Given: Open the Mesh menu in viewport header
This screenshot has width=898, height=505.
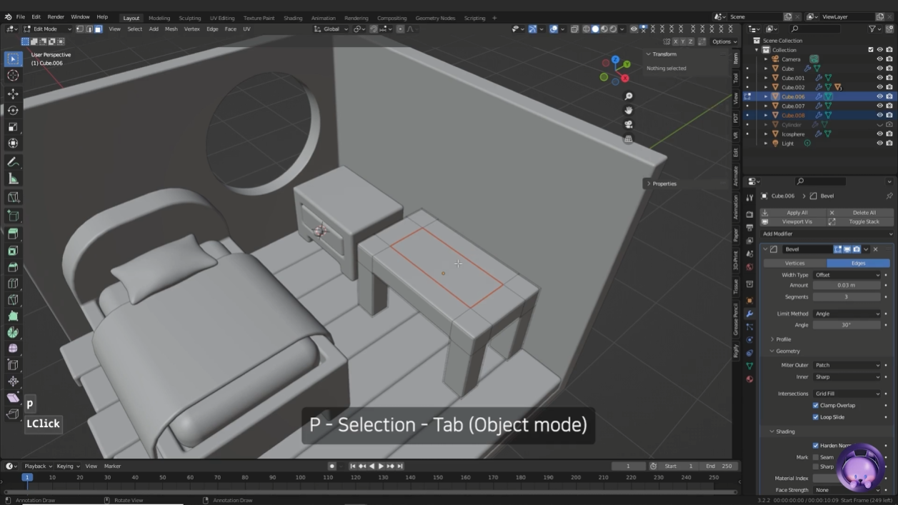Looking at the screenshot, I should tap(171, 29).
